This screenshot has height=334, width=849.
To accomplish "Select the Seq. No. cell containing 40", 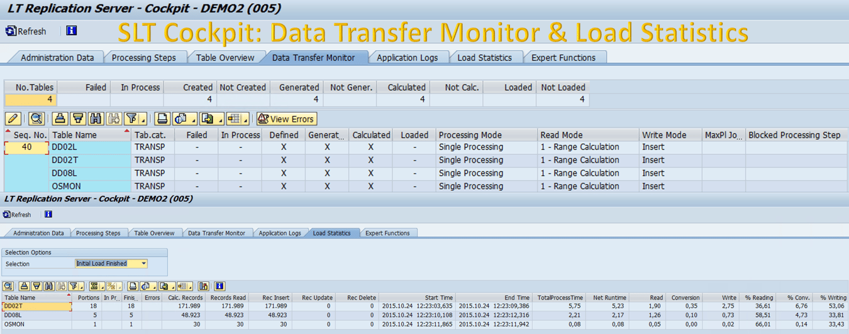I will [x=27, y=147].
